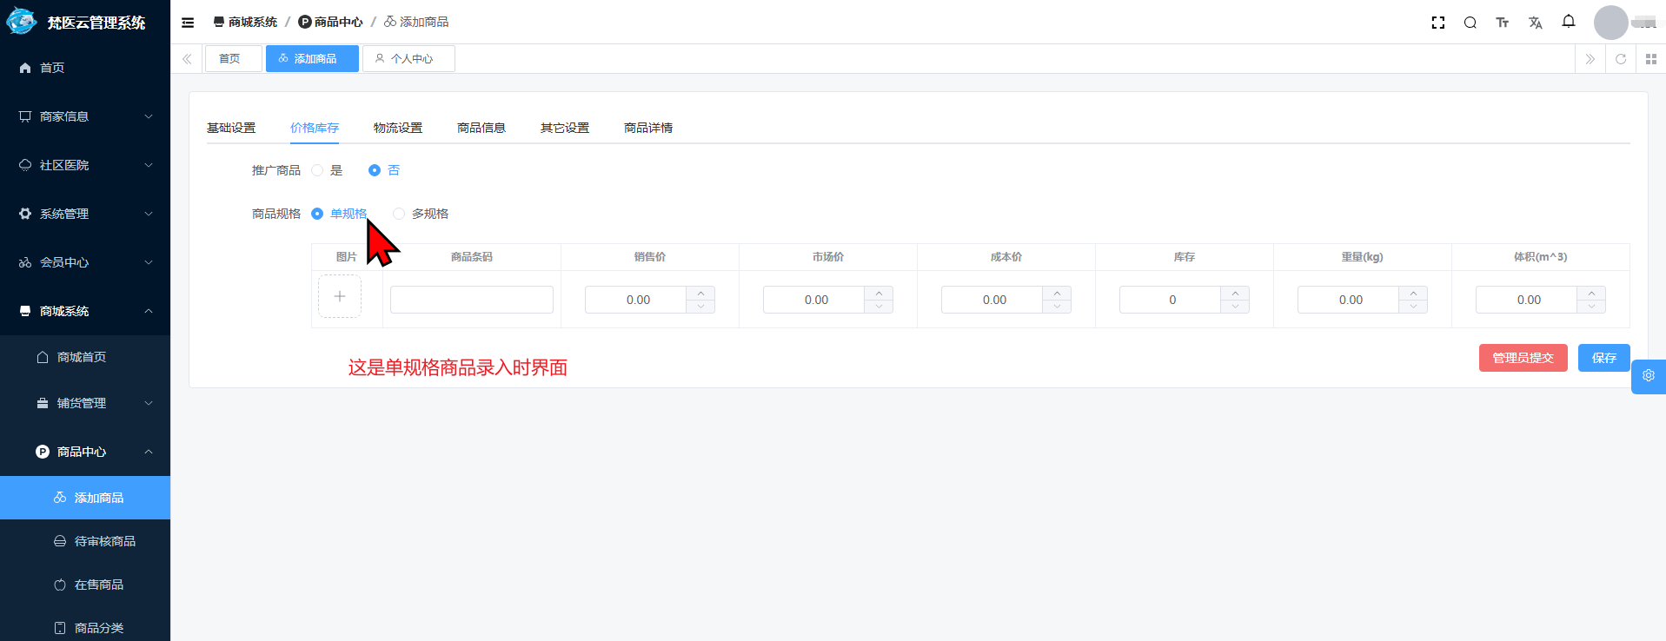Screen dimensions: 1666x641
Task: Switch to 商品信息 tab
Action: 481,128
